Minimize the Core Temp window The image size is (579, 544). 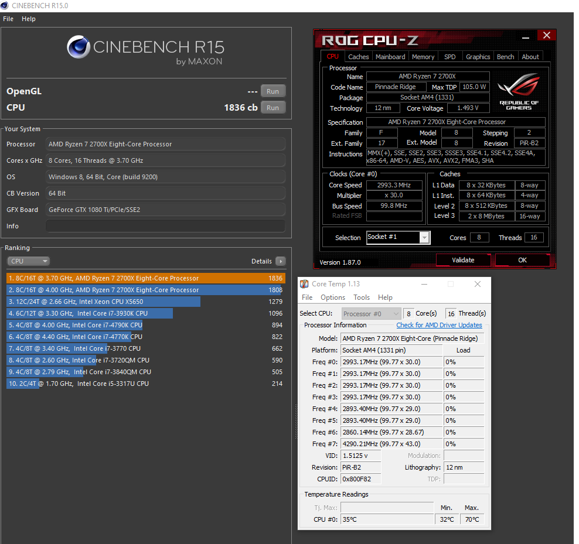pos(424,284)
